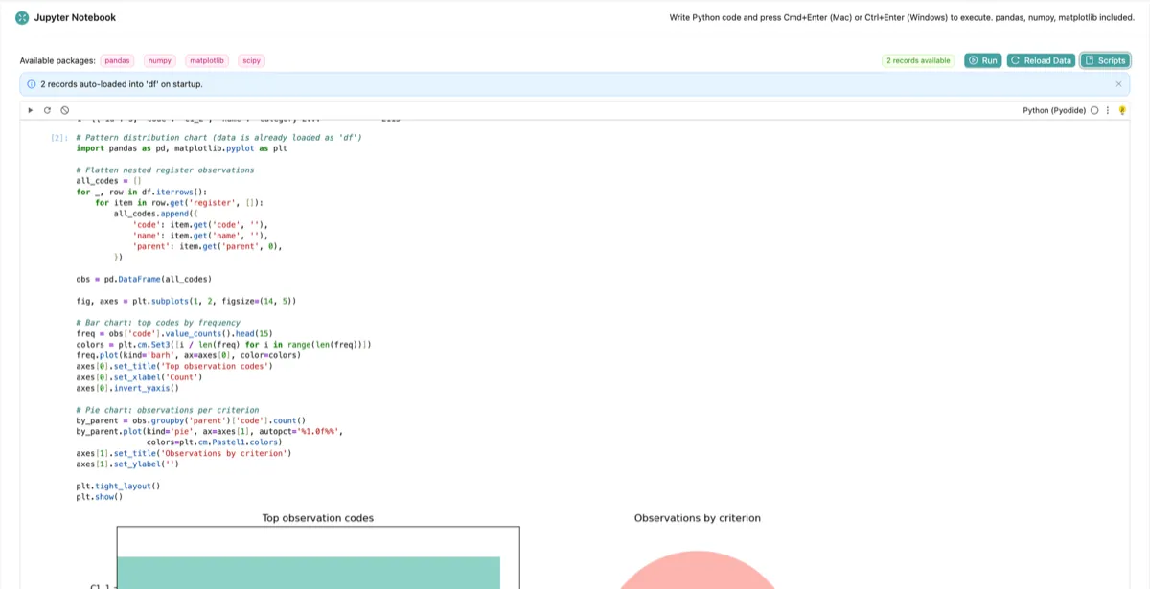Click the numpy package tag

tap(160, 60)
